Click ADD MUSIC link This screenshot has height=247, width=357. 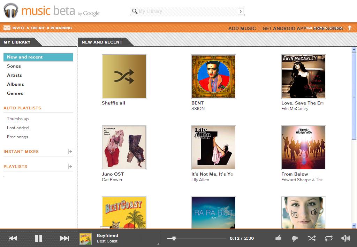coord(242,29)
